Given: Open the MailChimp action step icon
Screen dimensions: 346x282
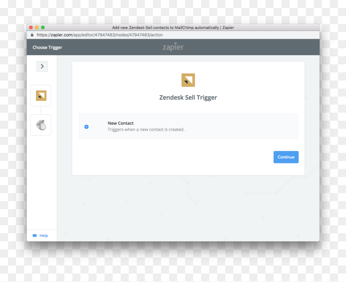Looking at the screenshot, I should point(41,125).
